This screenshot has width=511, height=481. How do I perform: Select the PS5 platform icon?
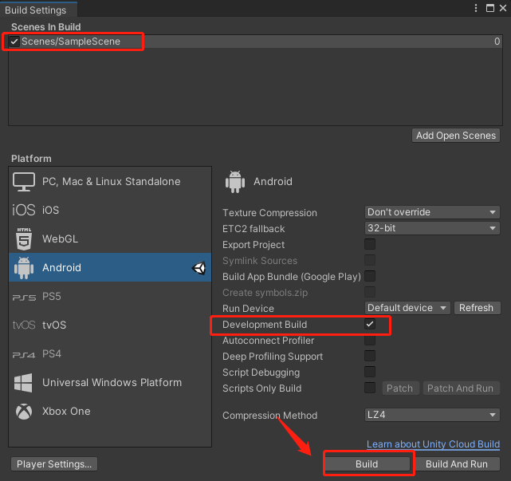click(24, 297)
